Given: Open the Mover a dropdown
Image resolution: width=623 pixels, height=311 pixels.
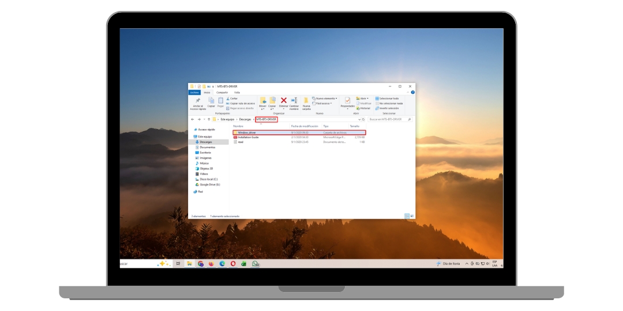Looking at the screenshot, I should tap(262, 102).
